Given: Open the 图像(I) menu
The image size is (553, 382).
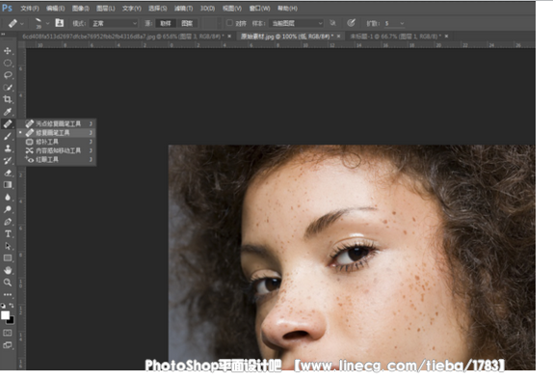Looking at the screenshot, I should (x=81, y=8).
